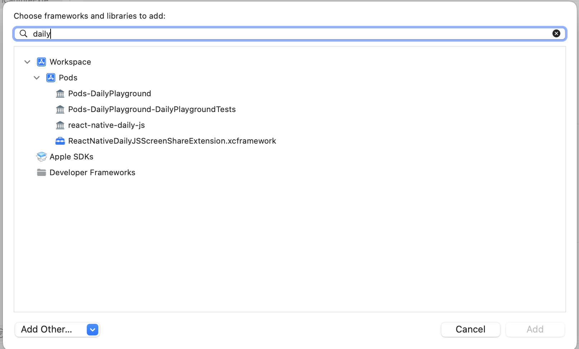
Task: Click the Workspace project icon
Action: 42,62
